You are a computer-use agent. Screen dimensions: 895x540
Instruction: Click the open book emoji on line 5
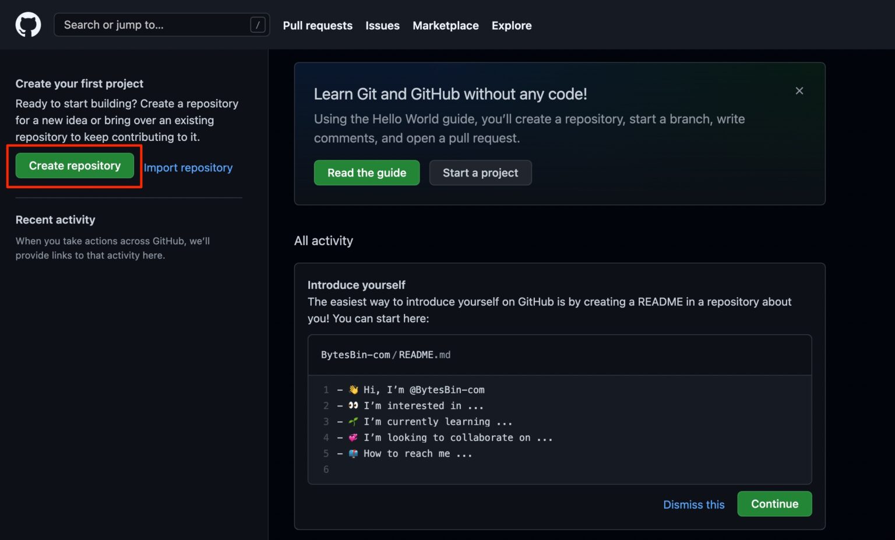click(x=353, y=453)
